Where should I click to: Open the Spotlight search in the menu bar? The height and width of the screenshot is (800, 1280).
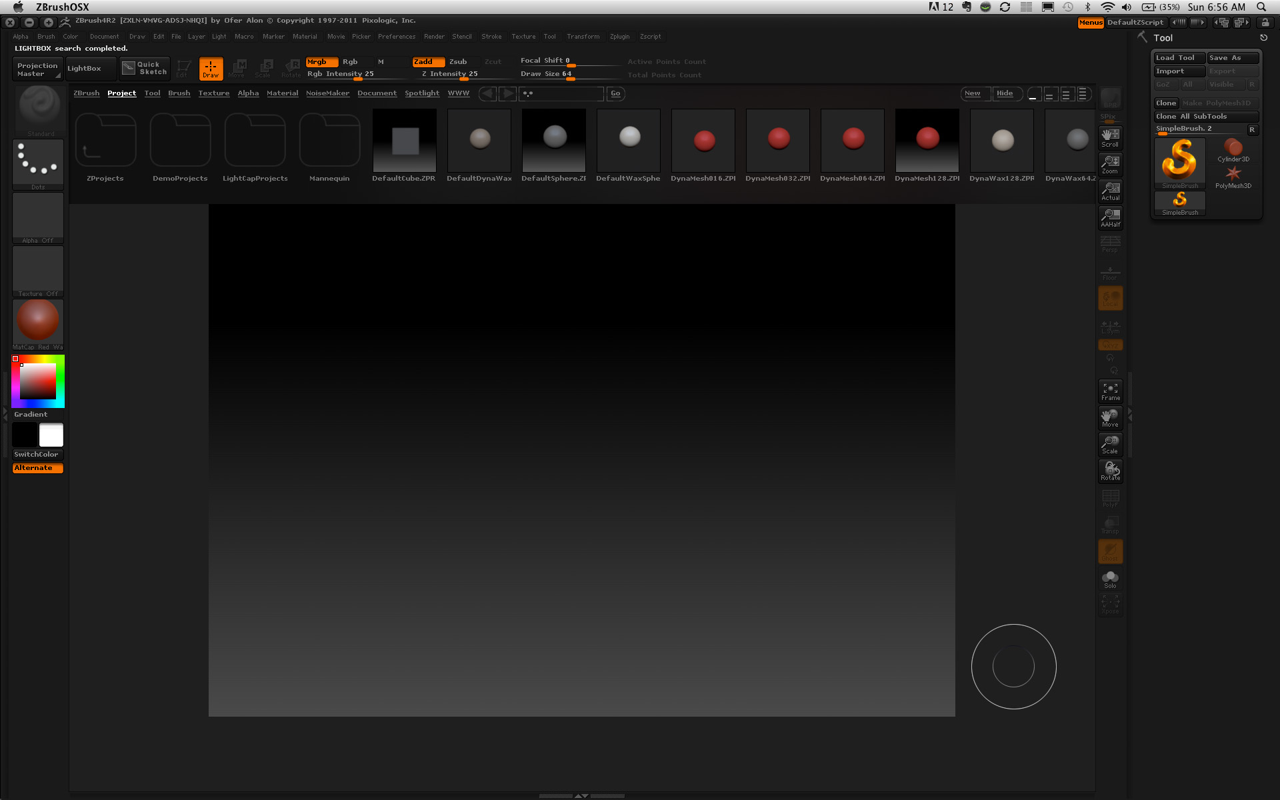(x=1261, y=7)
